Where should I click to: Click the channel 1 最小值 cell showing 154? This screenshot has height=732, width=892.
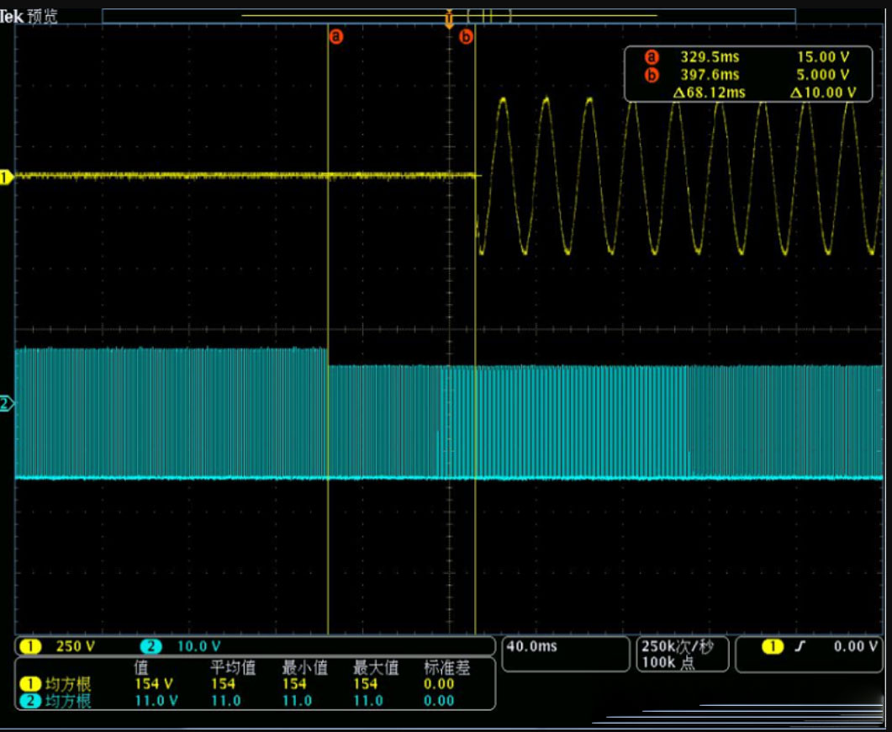click(x=294, y=683)
